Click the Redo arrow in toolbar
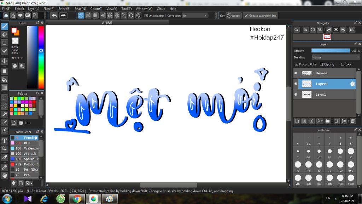This screenshot has width=362, height=204. pyautogui.click(x=63, y=16)
